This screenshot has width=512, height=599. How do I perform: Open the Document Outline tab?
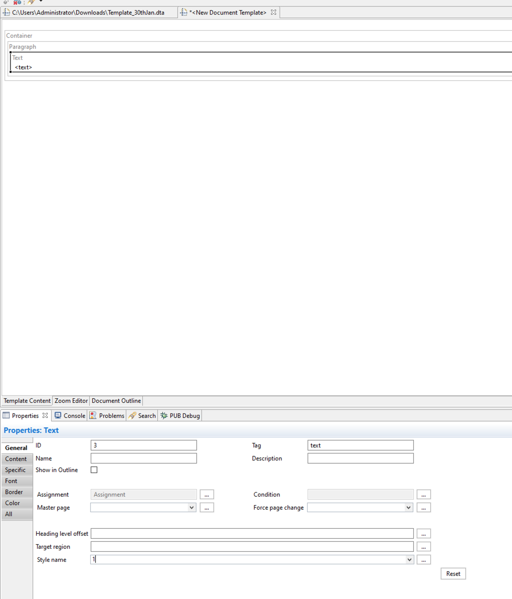coord(116,400)
